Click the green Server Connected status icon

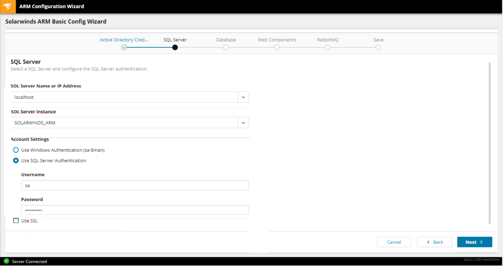[6, 261]
